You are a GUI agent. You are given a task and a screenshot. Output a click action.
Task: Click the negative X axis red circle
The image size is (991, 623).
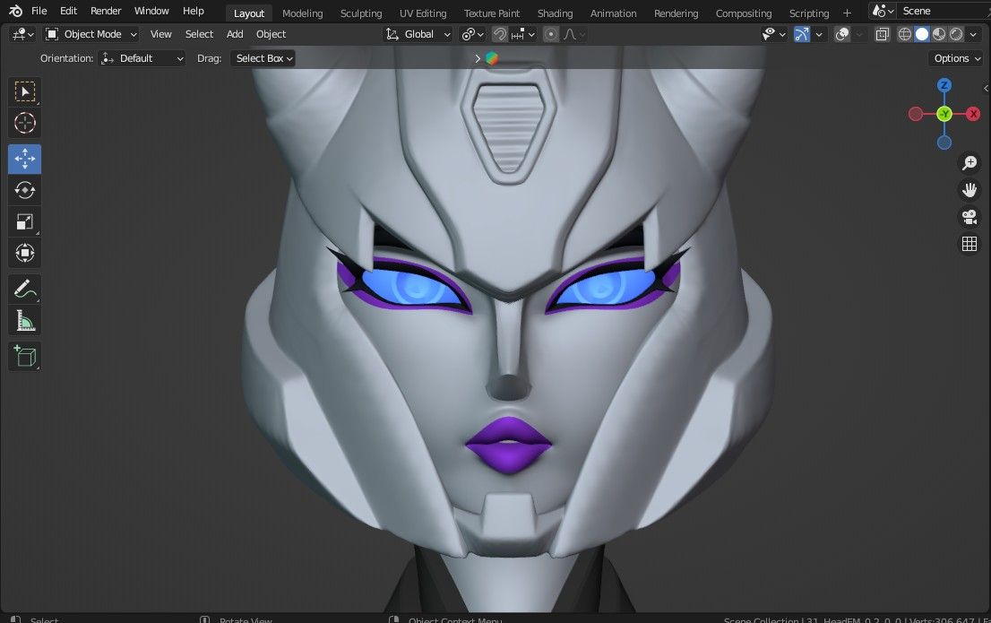click(x=915, y=114)
